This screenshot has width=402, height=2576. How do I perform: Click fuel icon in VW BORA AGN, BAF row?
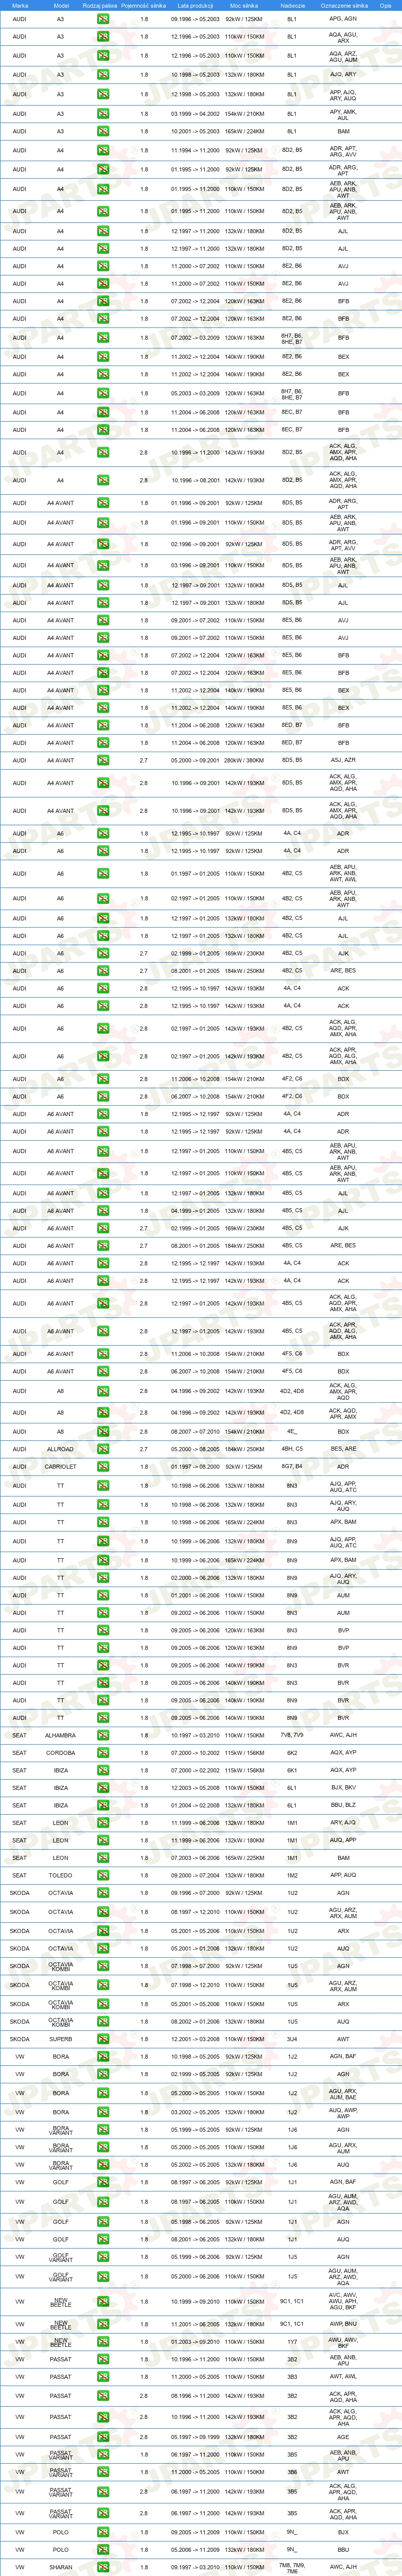(x=103, y=2056)
